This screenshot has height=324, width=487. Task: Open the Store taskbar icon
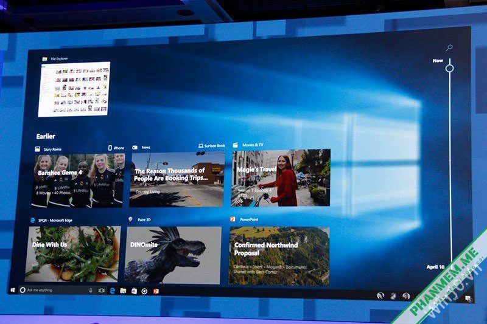click(x=134, y=291)
